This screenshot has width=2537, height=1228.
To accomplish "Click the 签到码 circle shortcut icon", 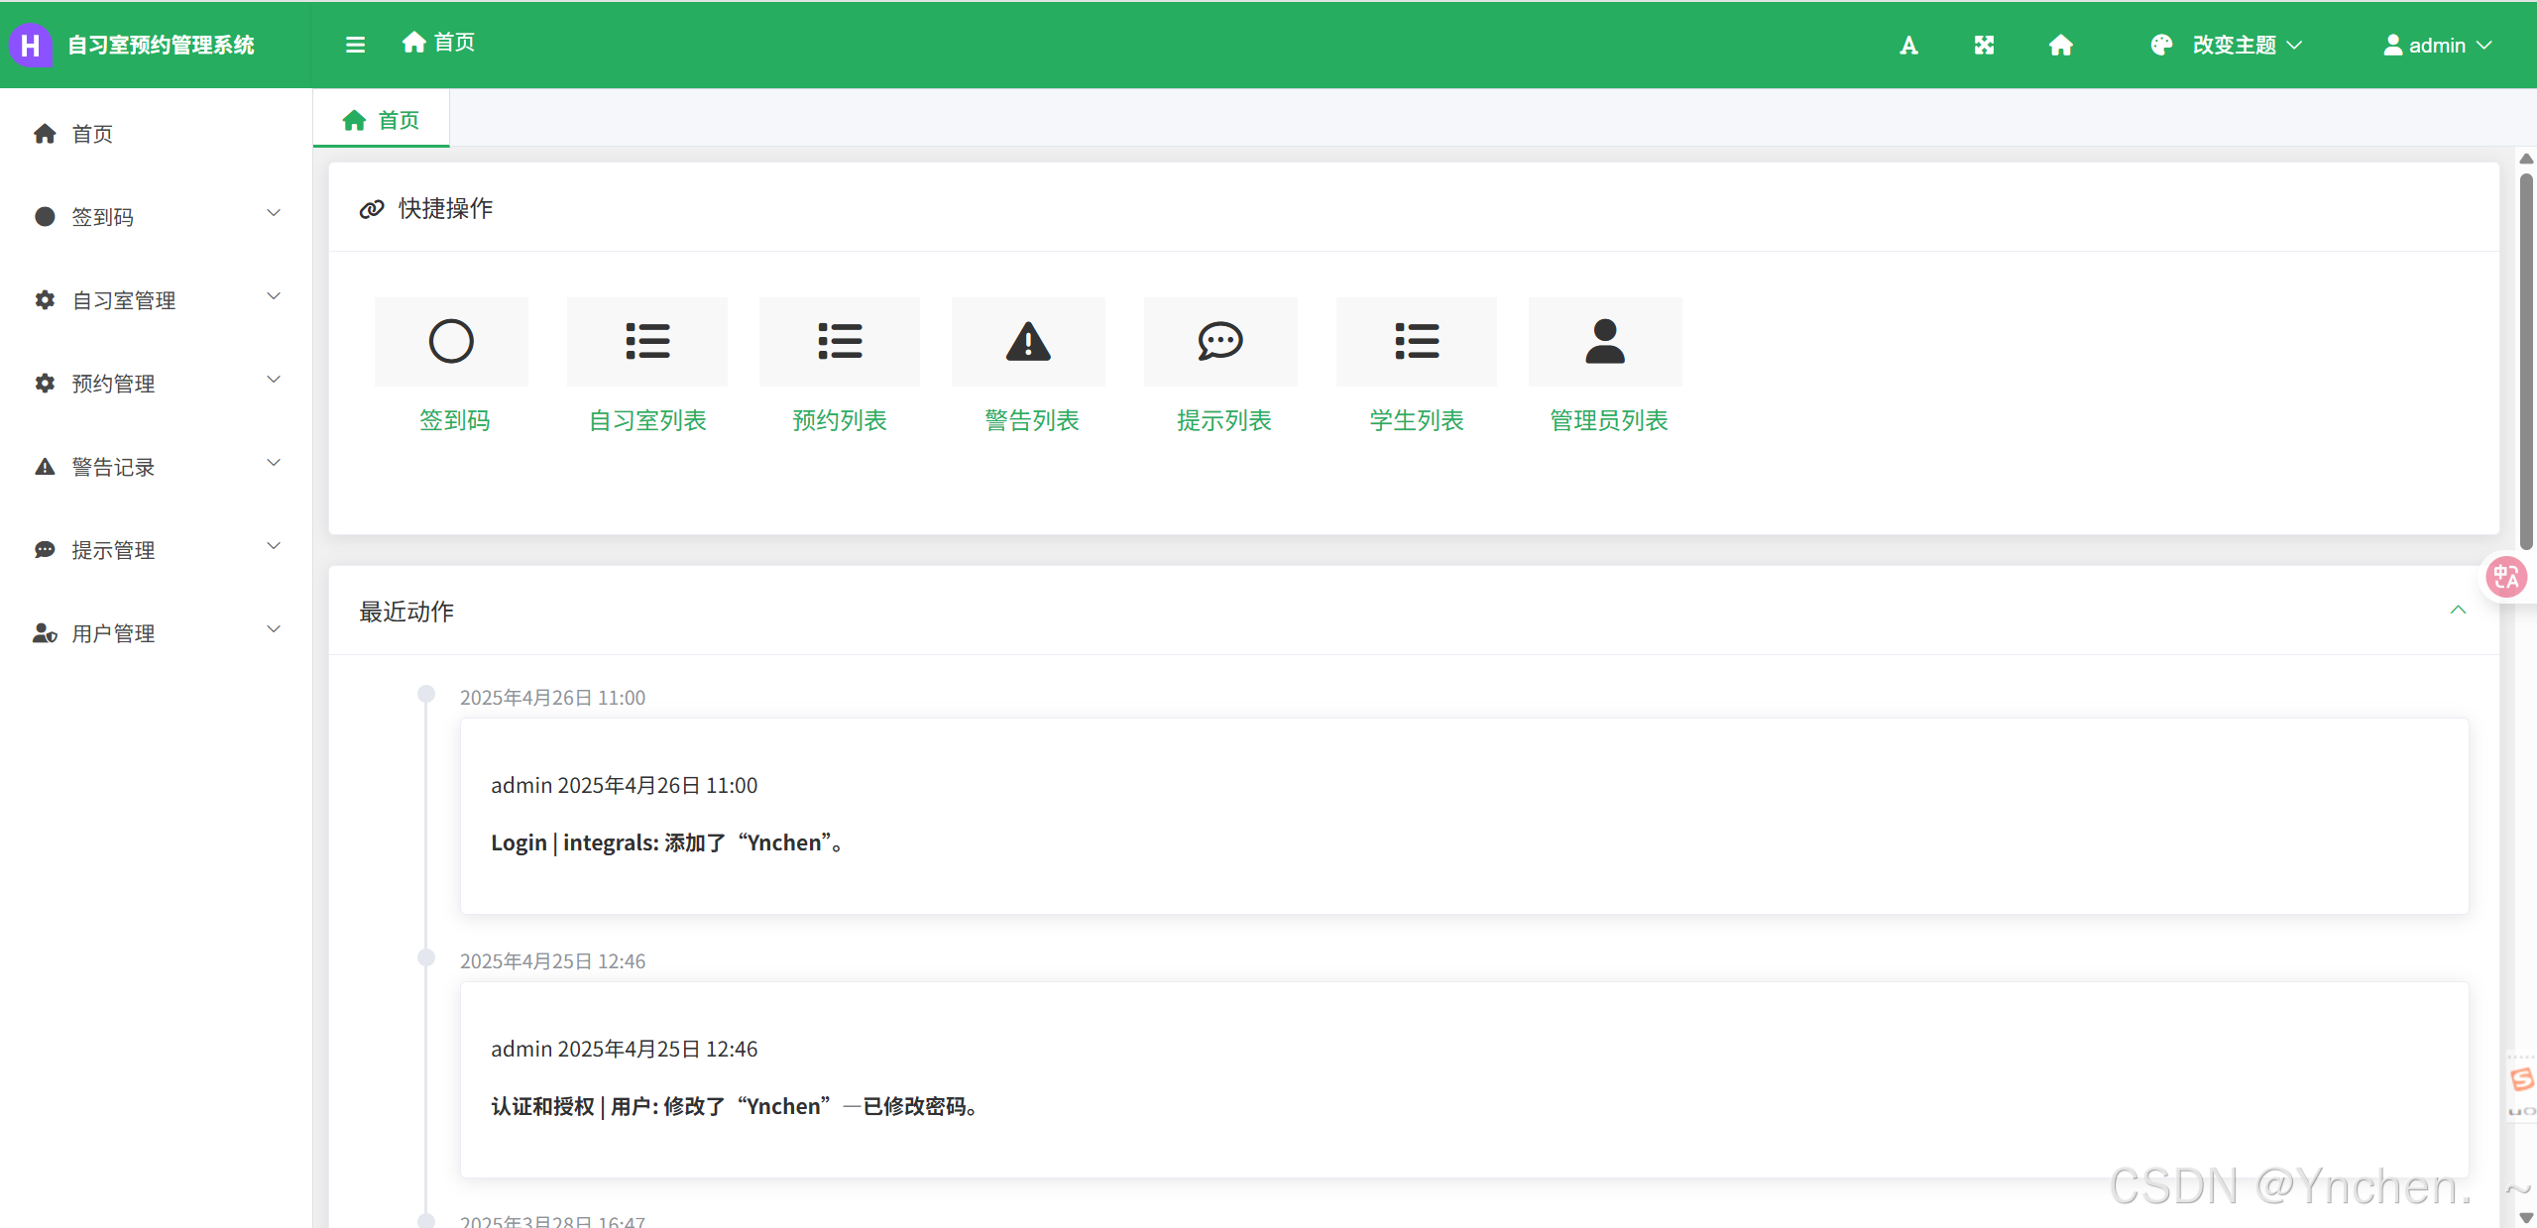I will pos(451,341).
